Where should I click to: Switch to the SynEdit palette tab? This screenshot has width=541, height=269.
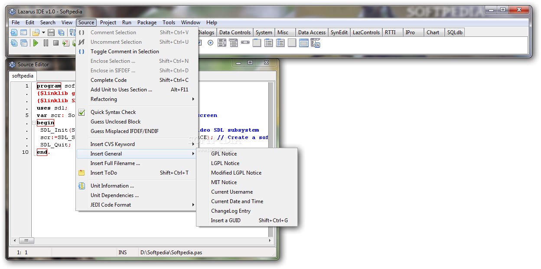[339, 32]
